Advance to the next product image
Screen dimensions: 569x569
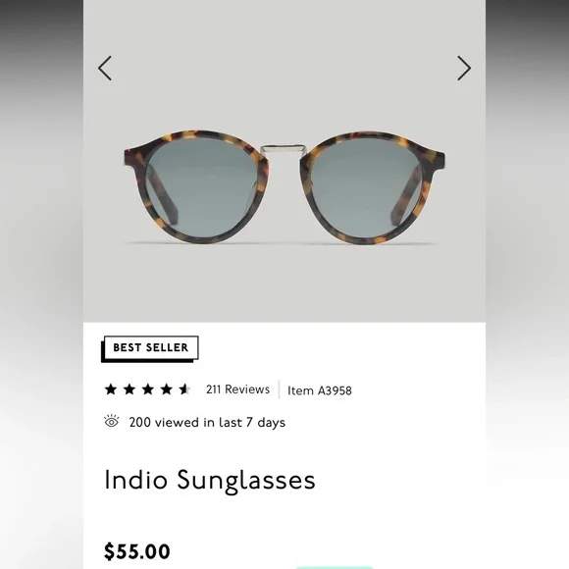(x=464, y=68)
